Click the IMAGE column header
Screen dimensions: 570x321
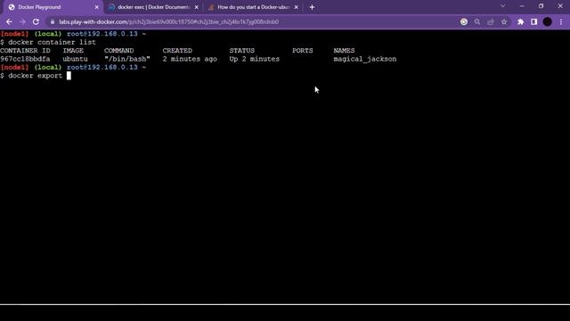click(x=73, y=51)
